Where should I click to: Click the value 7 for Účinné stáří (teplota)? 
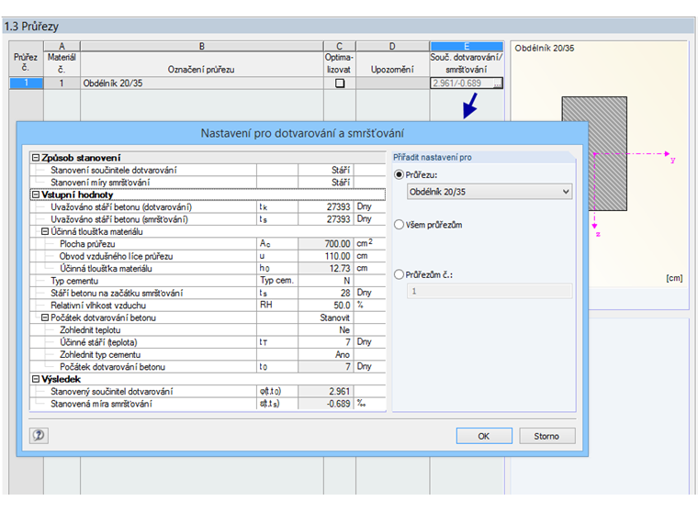pos(326,342)
